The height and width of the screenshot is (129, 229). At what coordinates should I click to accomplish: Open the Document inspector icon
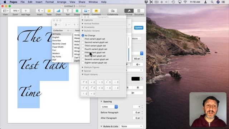point(139,11)
